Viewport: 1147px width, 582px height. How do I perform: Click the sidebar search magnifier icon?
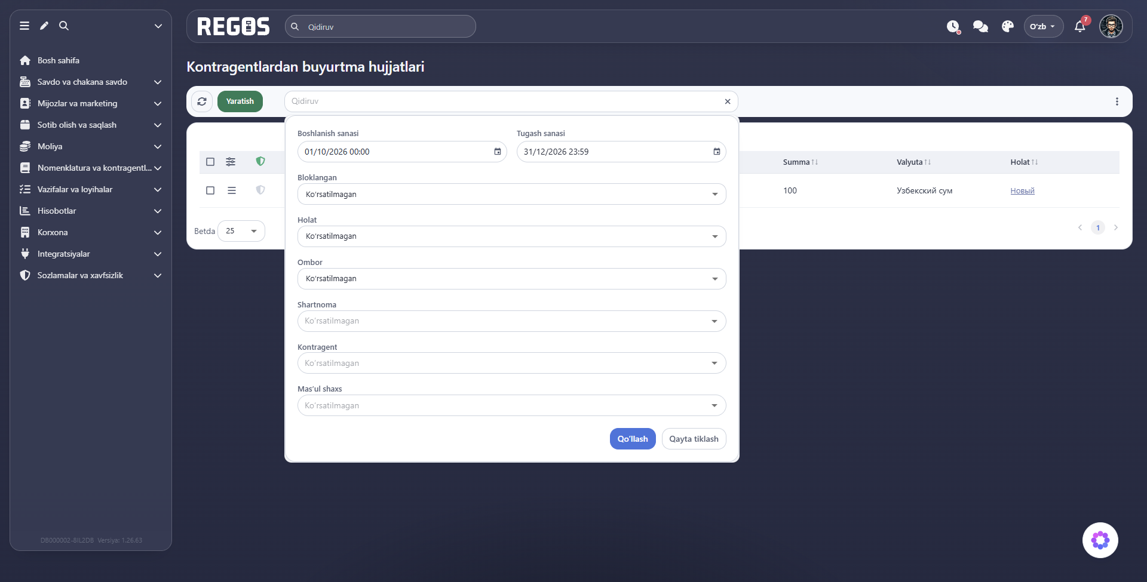point(64,26)
